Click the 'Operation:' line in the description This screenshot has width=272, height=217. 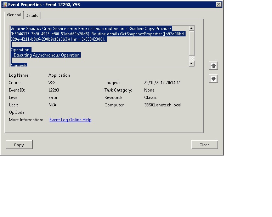click(x=21, y=50)
